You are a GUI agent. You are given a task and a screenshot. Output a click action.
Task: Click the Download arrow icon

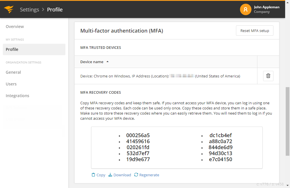tap(110, 175)
